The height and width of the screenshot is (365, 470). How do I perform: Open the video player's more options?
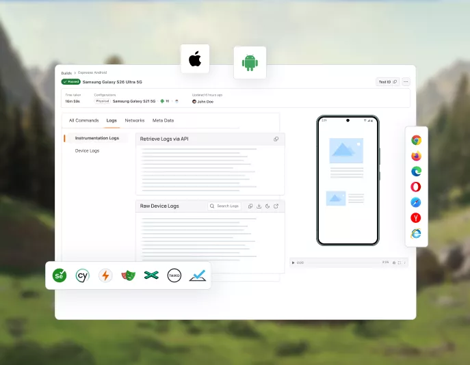404,262
